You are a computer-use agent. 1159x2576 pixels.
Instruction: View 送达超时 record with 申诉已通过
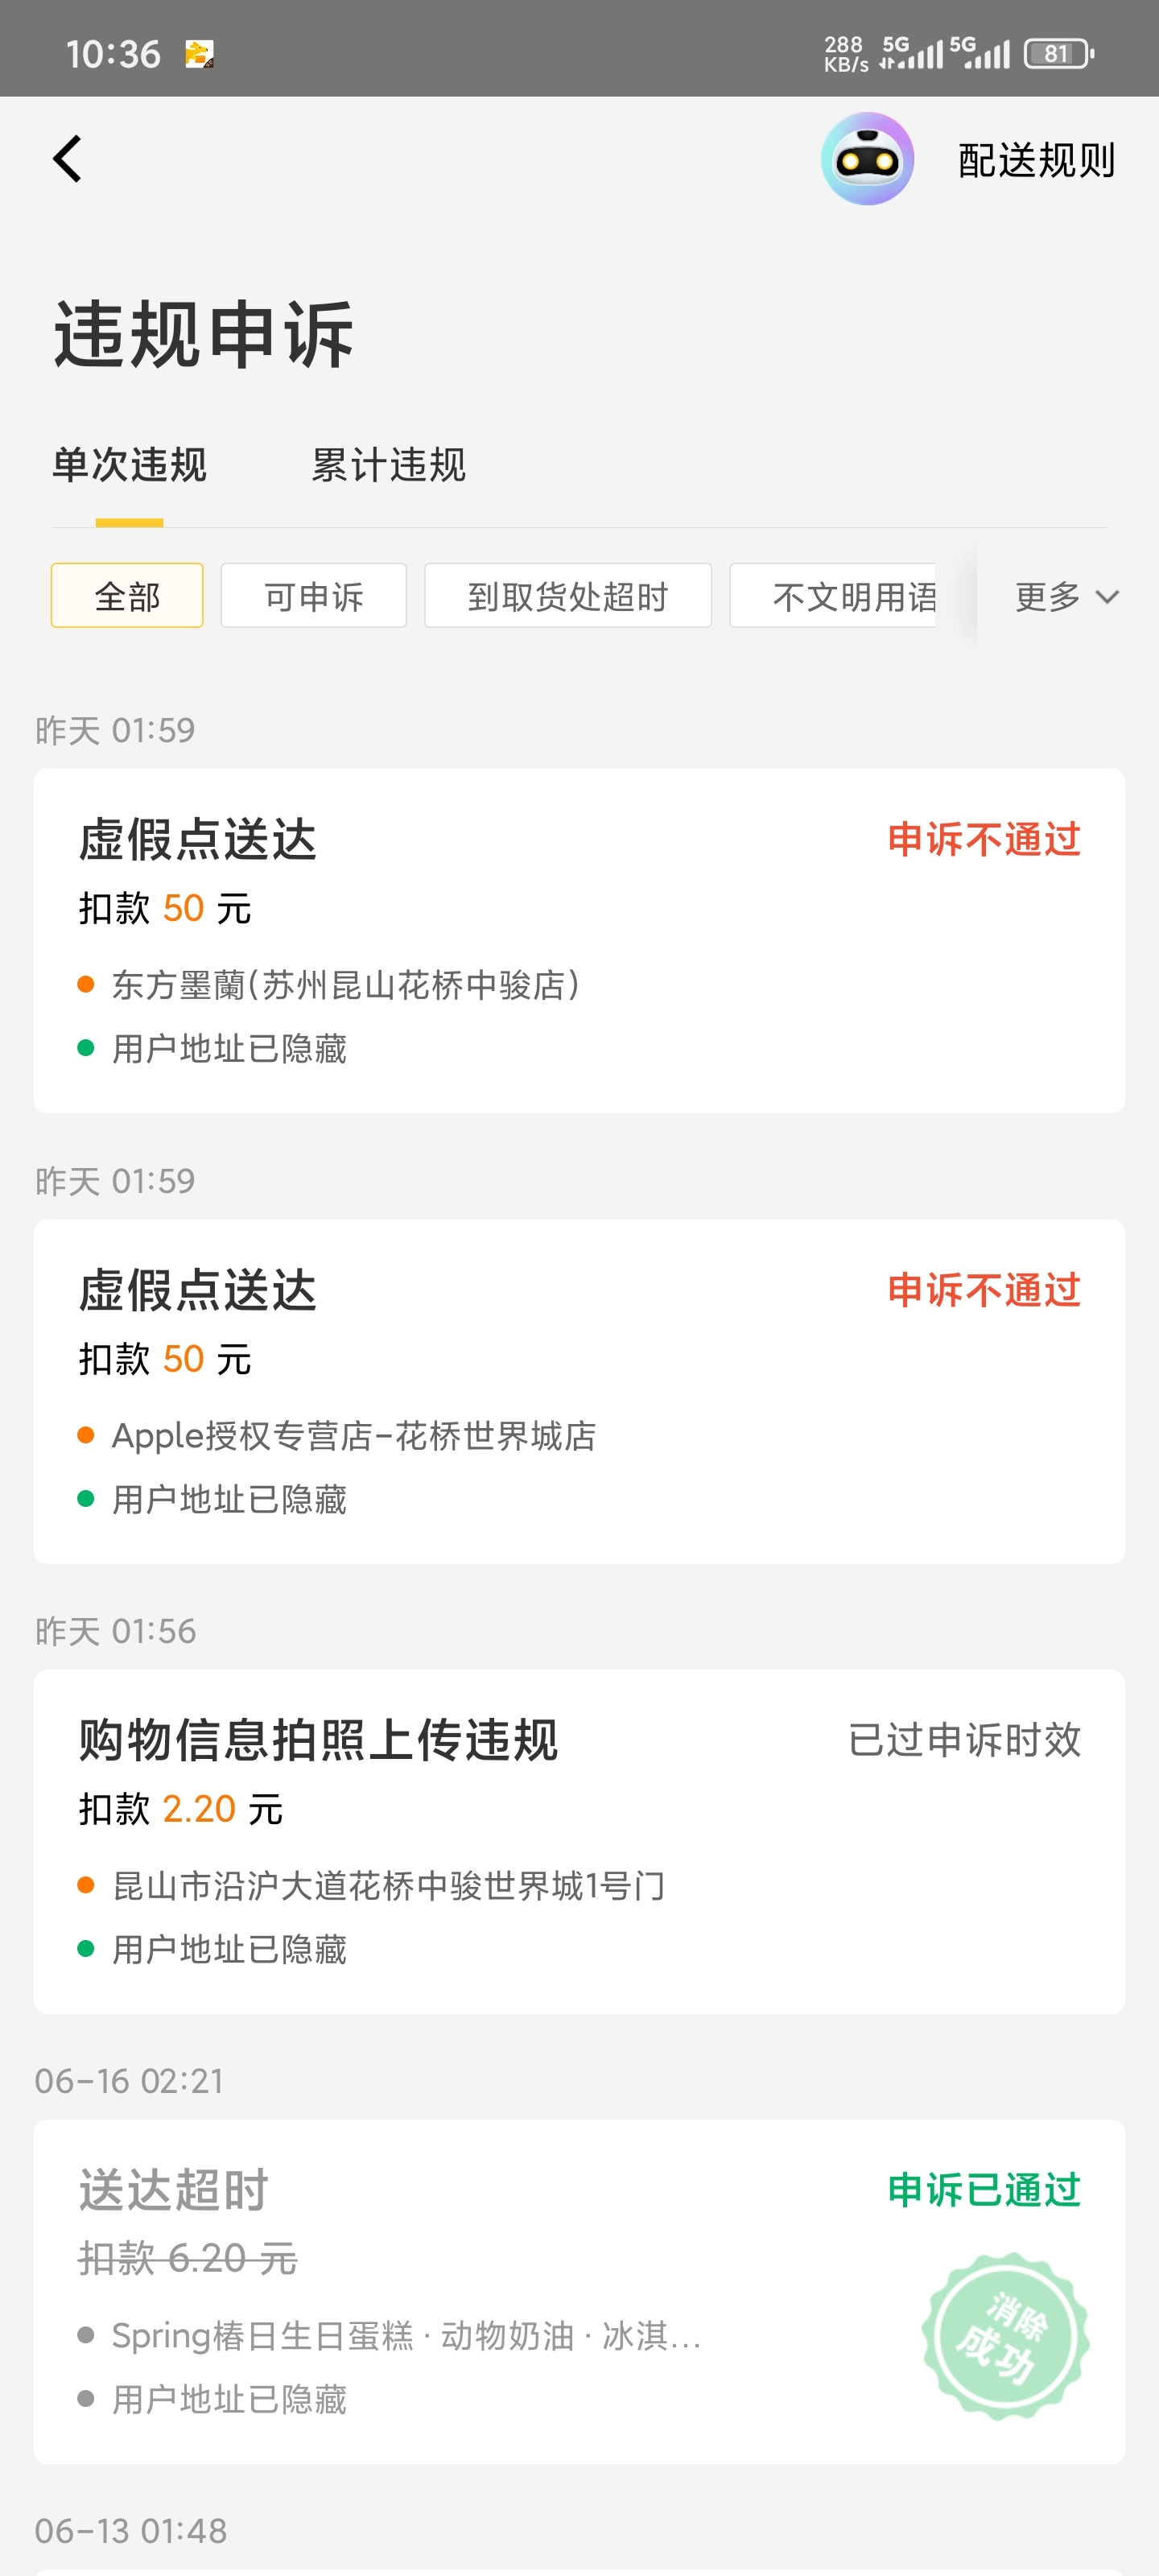579,2292
